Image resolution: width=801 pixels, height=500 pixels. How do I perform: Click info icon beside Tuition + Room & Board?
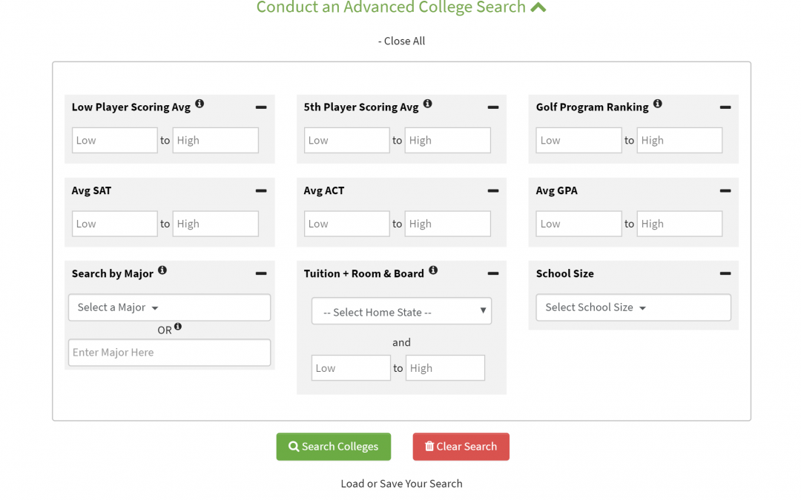(433, 270)
